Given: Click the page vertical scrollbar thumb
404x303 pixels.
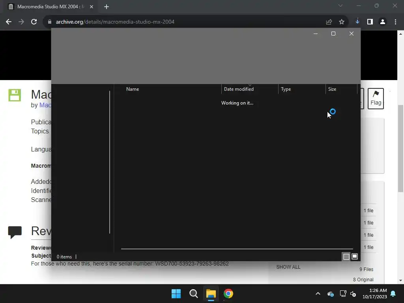Looking at the screenshot, I should tap(400, 148).
